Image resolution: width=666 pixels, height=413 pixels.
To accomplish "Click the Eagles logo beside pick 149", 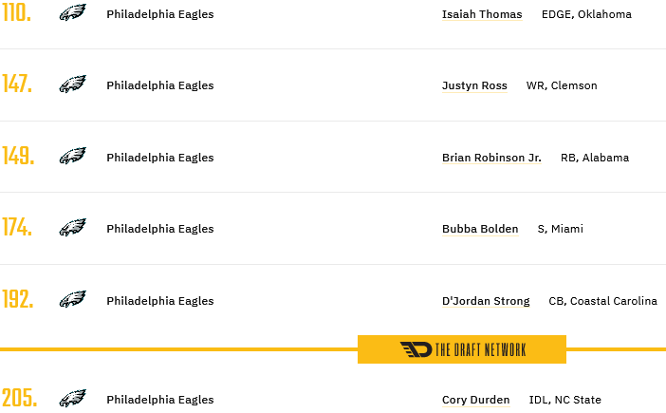I will coord(72,157).
